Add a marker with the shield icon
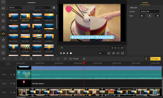Image resolution: width=163 pixels, height=98 pixels. (x=65, y=59)
